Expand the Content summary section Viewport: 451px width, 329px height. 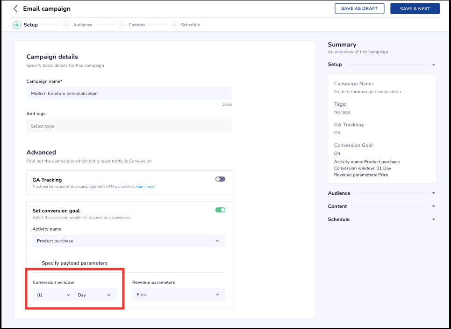point(433,206)
